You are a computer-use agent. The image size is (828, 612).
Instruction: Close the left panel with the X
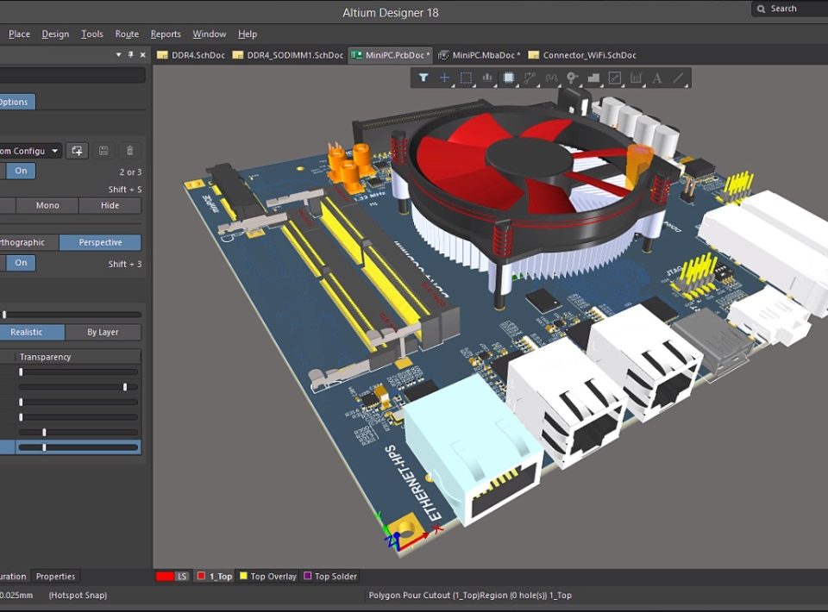[142, 54]
